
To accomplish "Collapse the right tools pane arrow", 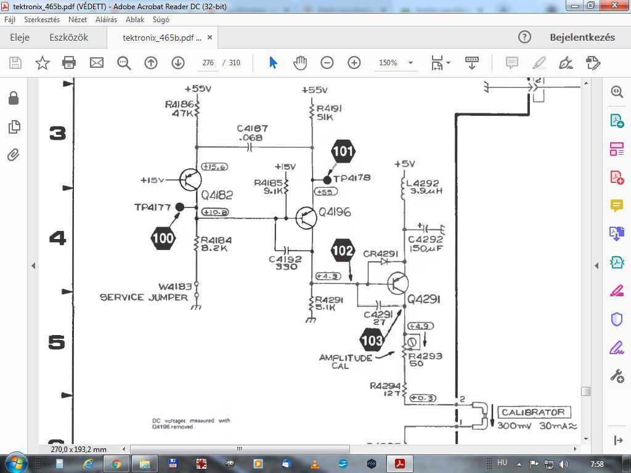I will pyautogui.click(x=596, y=265).
